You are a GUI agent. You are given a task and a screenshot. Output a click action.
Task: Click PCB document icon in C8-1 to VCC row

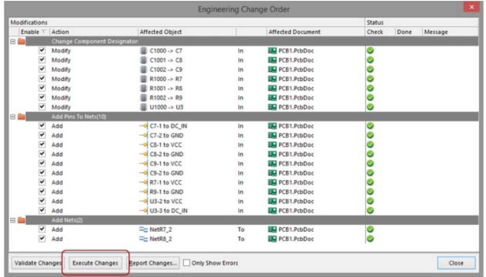(273, 145)
